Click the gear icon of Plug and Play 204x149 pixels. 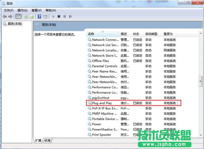pos(89,103)
